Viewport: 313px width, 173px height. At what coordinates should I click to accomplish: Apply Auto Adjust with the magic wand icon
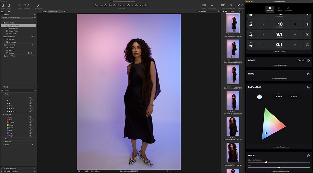[39, 5]
